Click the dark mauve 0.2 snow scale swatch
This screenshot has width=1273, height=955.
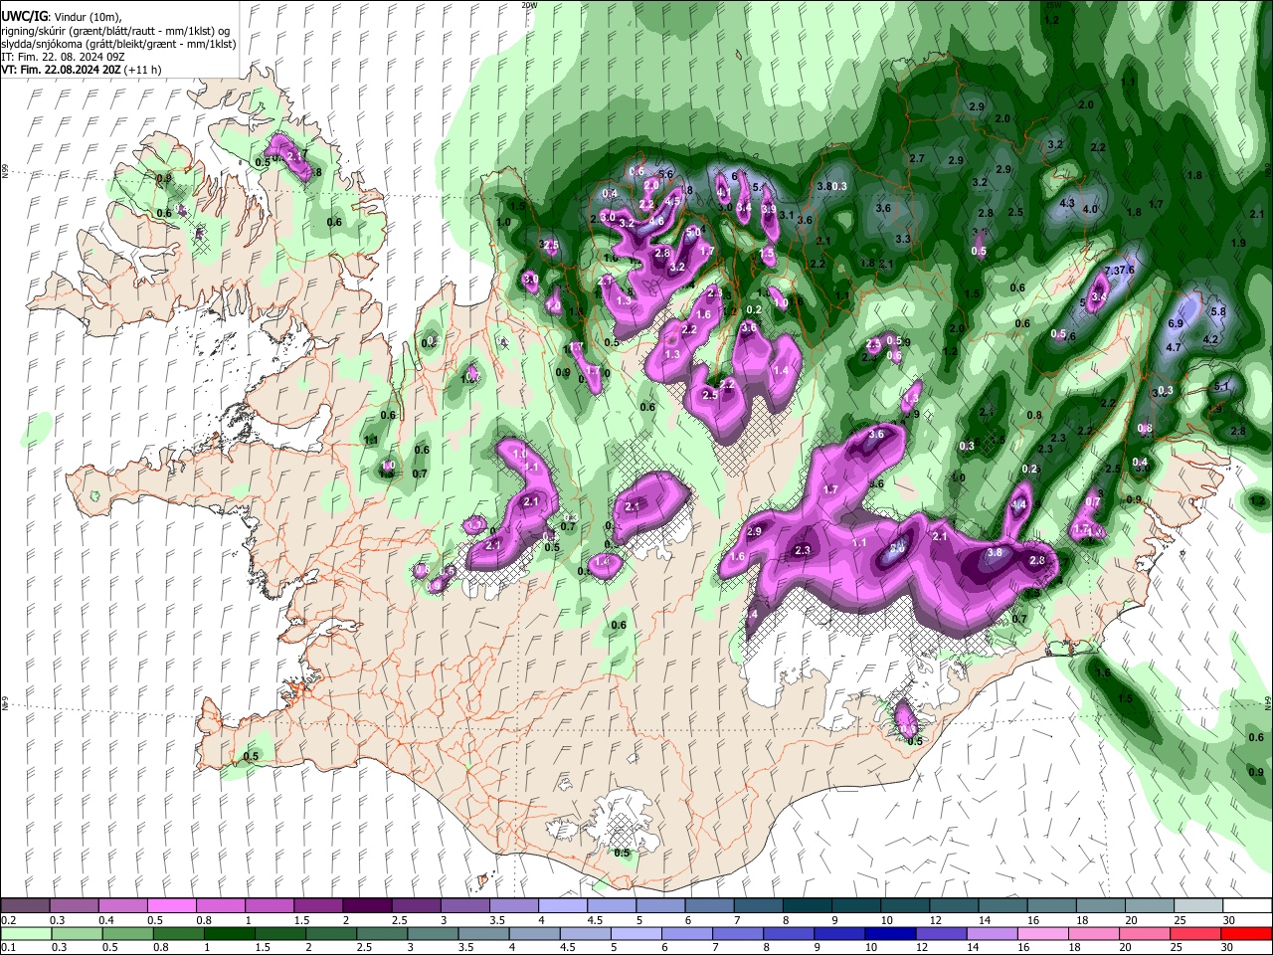coord(26,905)
